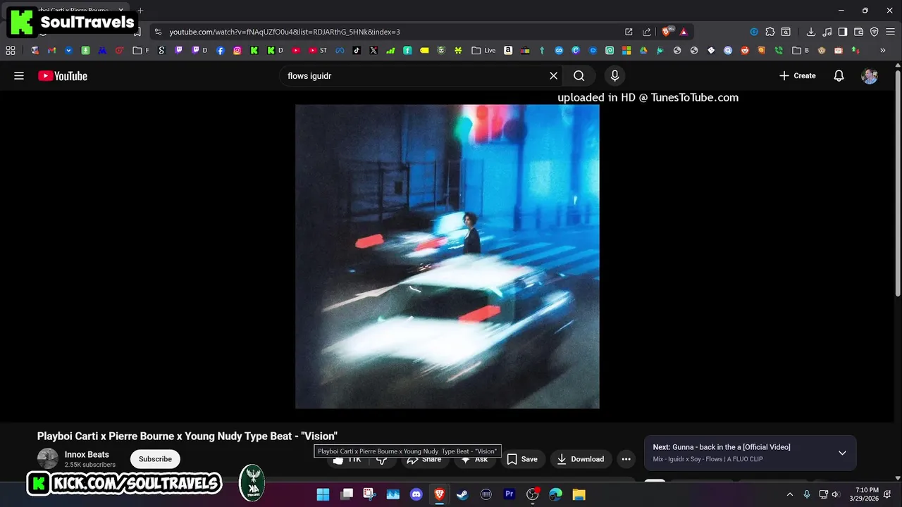Open the Innox Beats channel name
This screenshot has width=902, height=507.
point(87,455)
